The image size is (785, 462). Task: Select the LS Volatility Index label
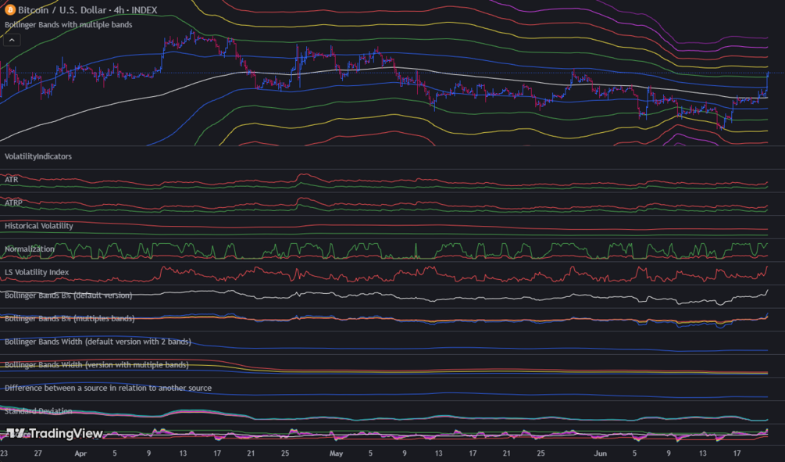(37, 272)
